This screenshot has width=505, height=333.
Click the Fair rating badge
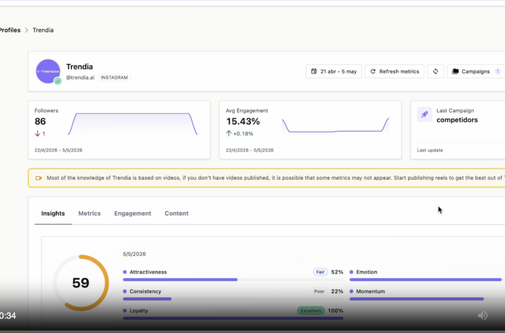click(320, 272)
